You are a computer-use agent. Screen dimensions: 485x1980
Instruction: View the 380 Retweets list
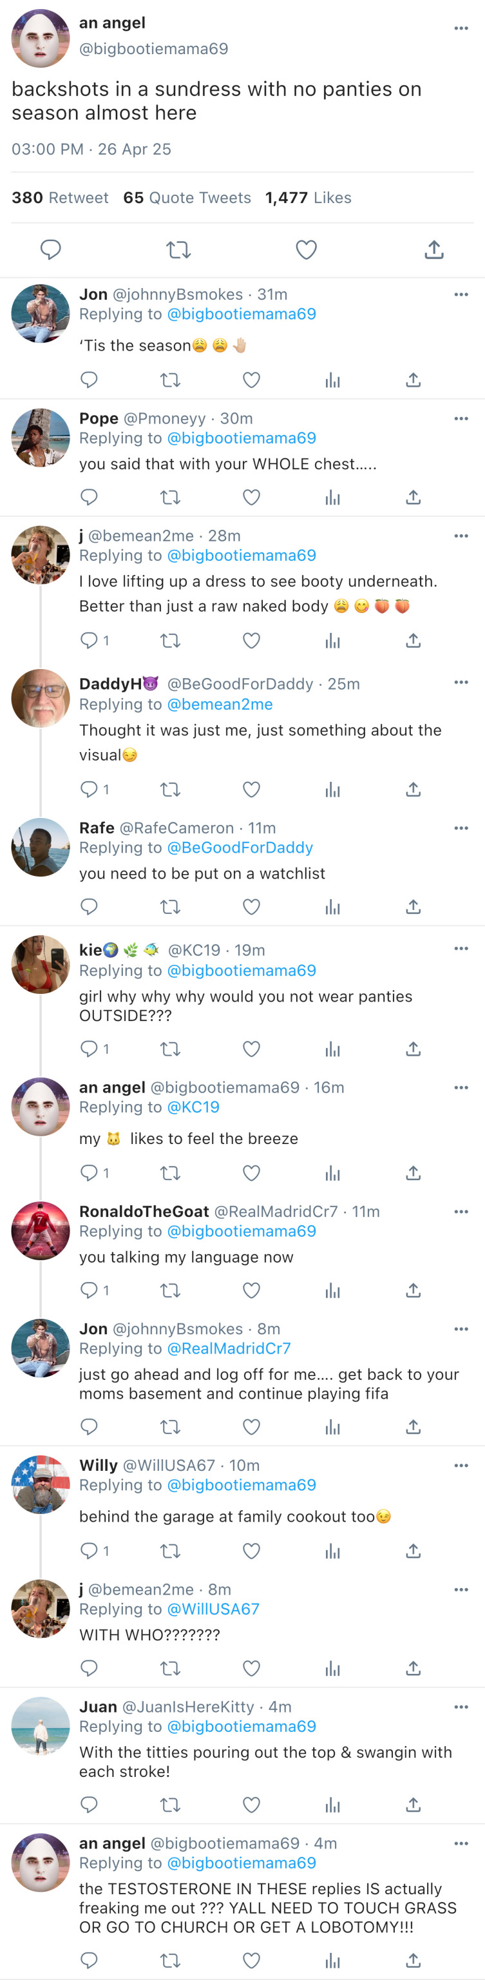[x=60, y=197]
